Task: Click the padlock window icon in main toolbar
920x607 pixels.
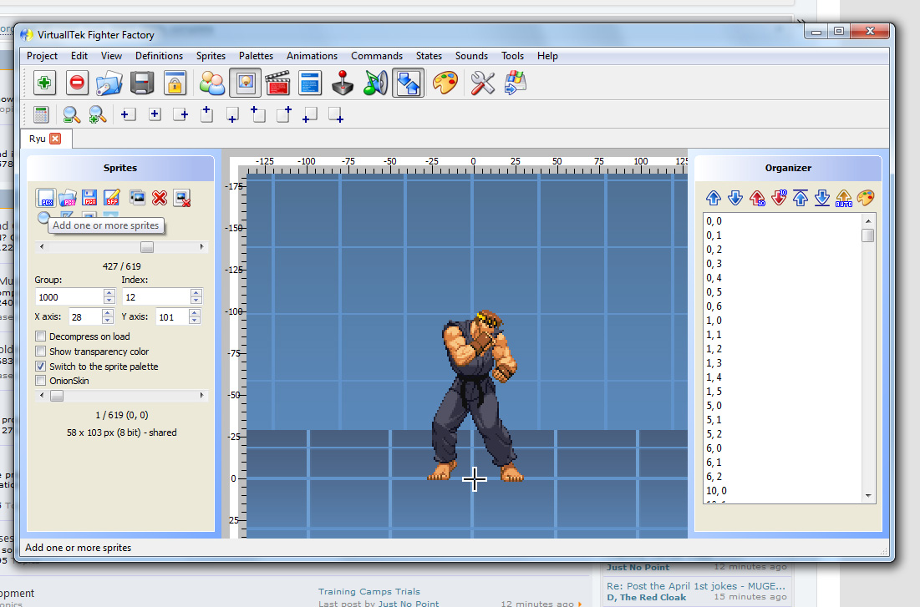Action: tap(175, 83)
